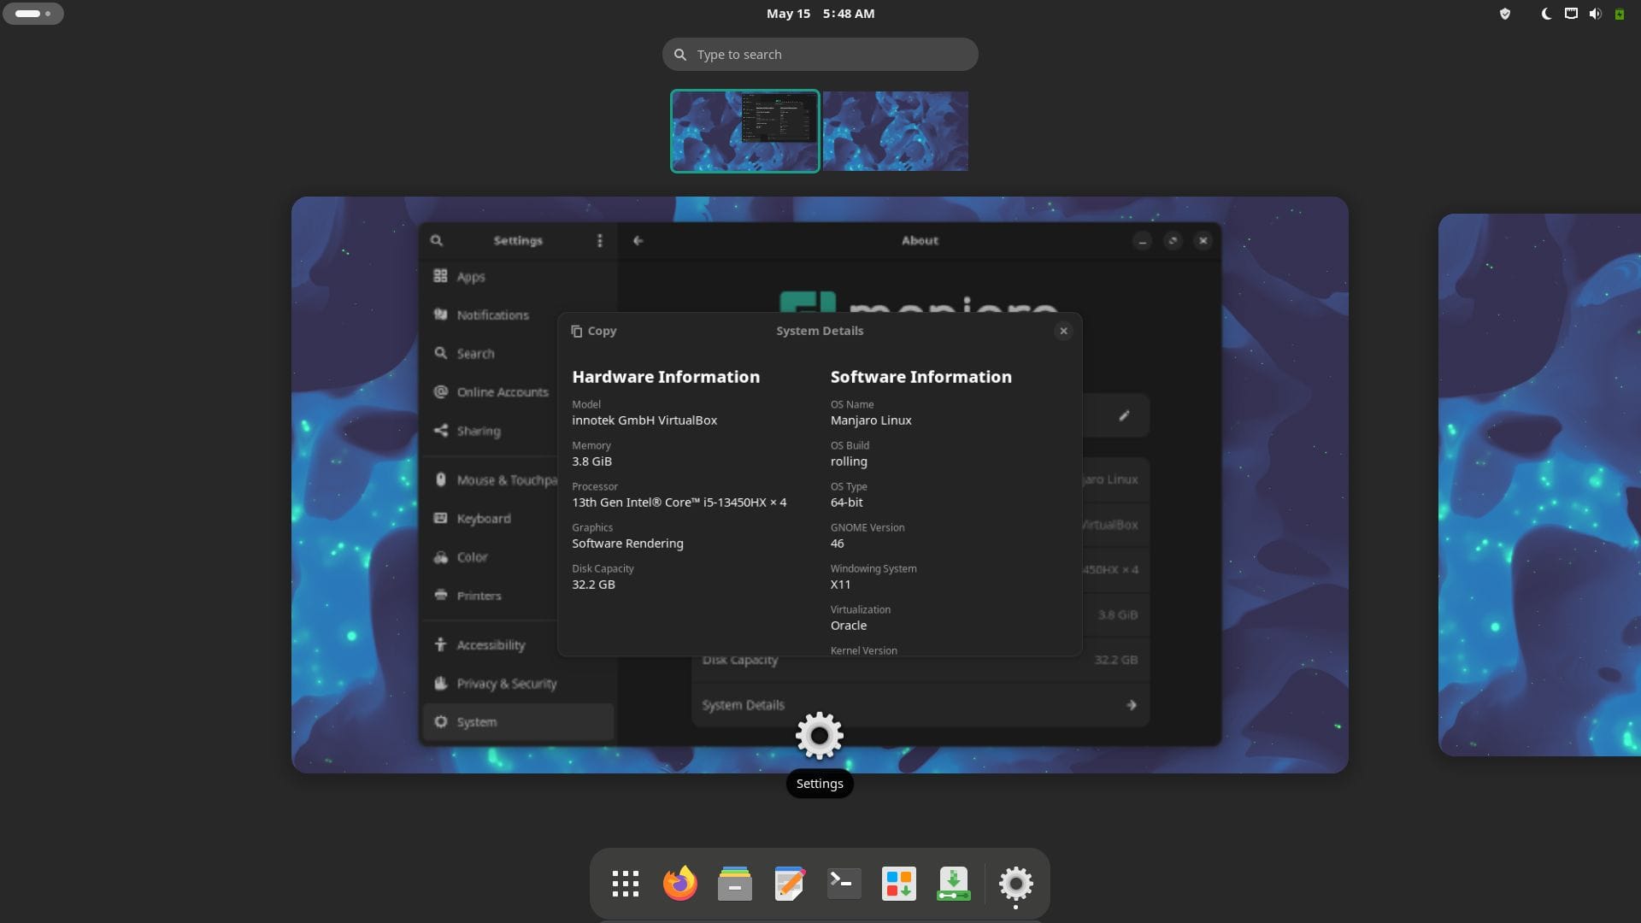Viewport: 1641px width, 923px height.
Task: Select Keyboard settings in the sidebar
Action: coord(485,518)
